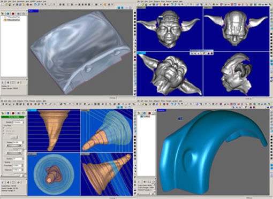
Task: Open second menu in silver panel window
Action: click(6, 2)
